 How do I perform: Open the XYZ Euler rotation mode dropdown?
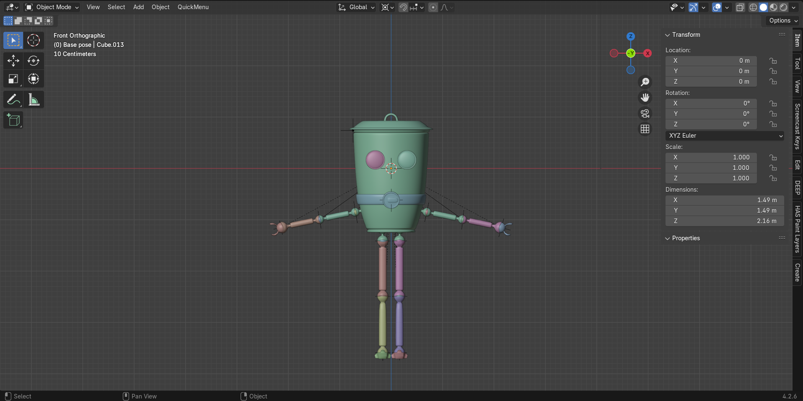pyautogui.click(x=725, y=136)
